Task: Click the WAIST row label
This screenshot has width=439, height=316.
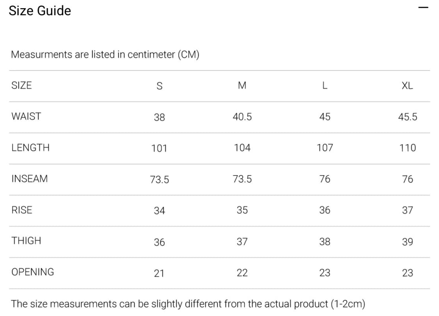Action: [26, 116]
